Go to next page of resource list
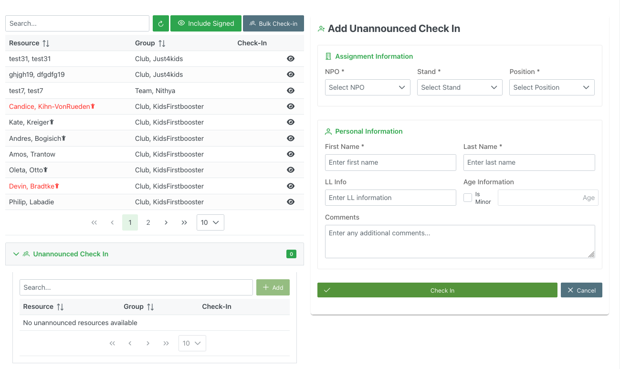 [166, 222]
